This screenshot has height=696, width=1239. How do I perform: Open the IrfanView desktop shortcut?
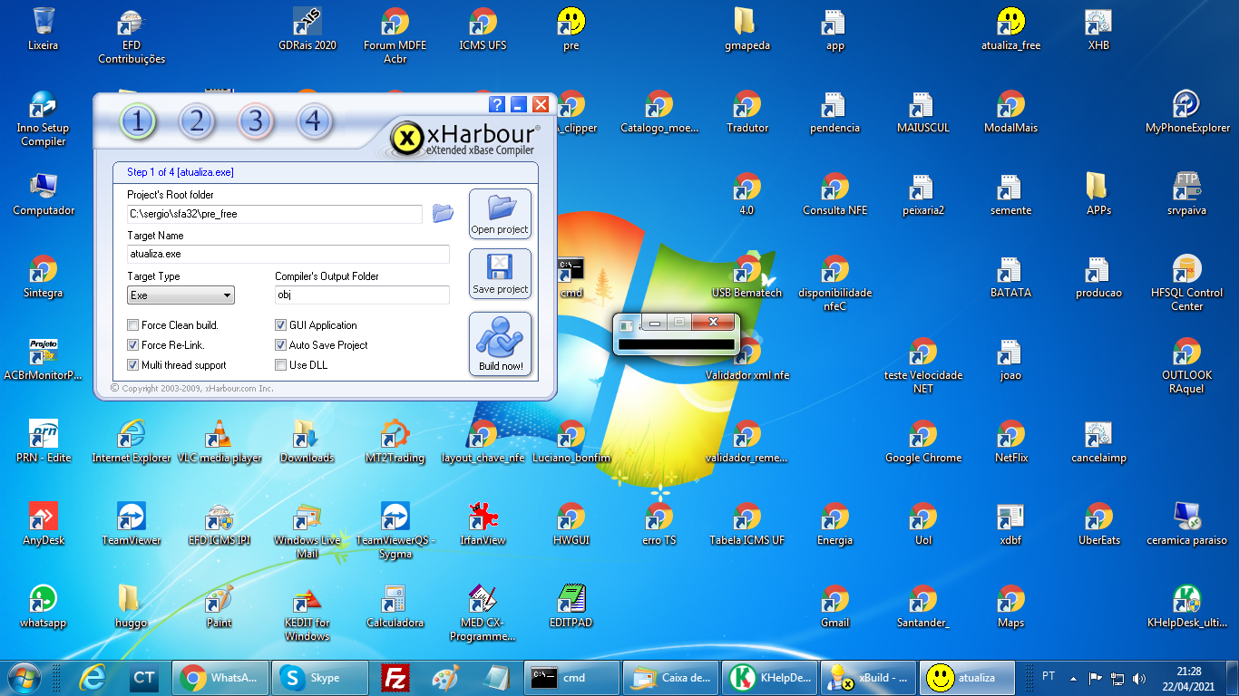[483, 518]
